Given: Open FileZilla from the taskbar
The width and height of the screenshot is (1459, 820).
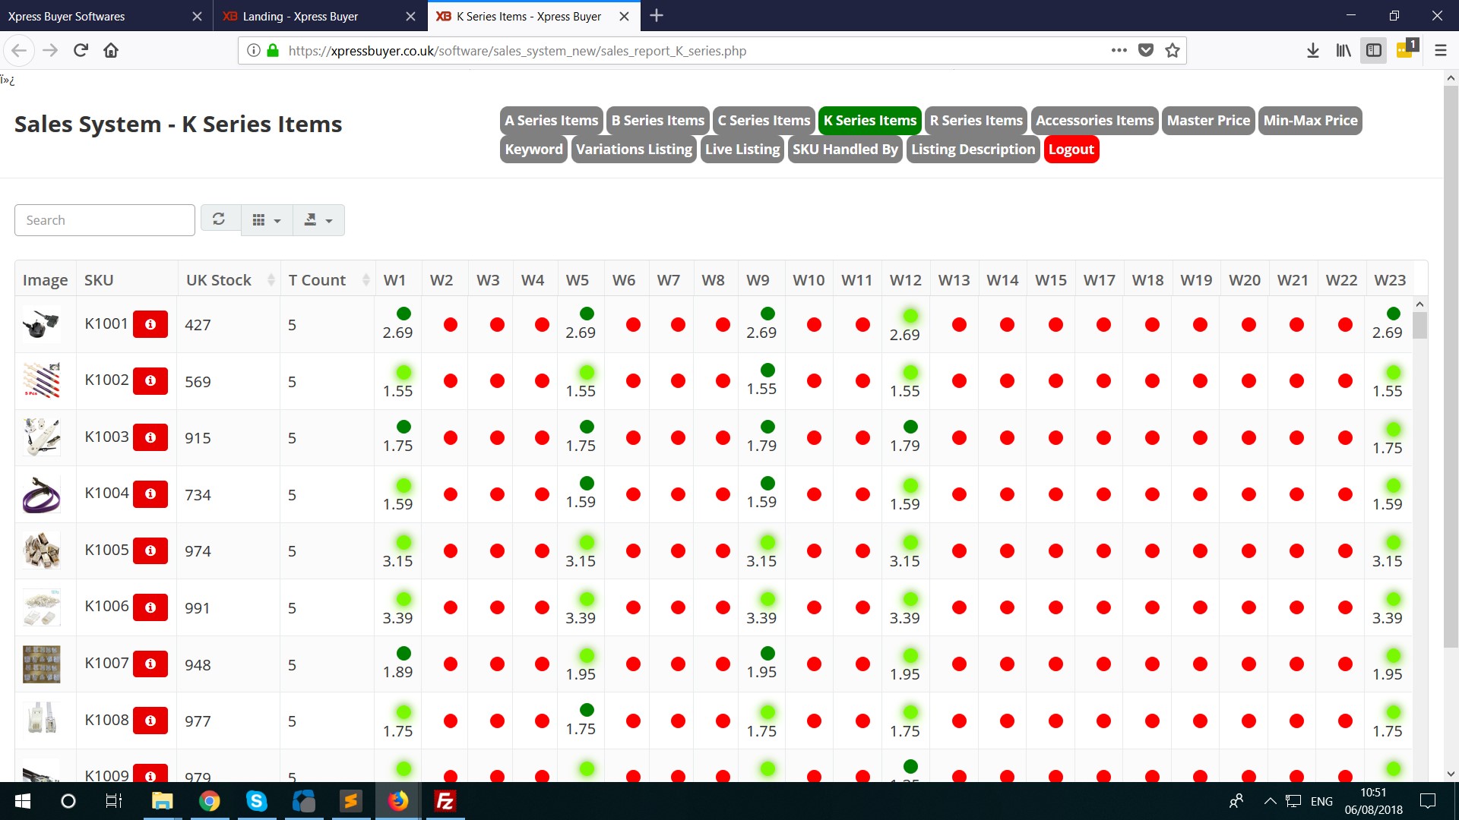Looking at the screenshot, I should point(445,801).
